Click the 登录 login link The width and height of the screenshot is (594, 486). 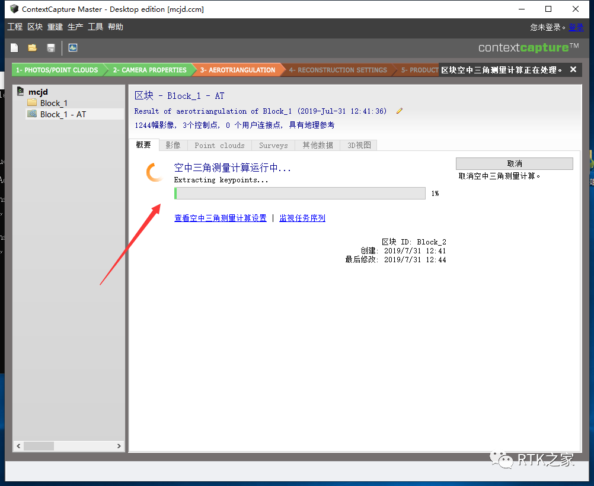[576, 27]
